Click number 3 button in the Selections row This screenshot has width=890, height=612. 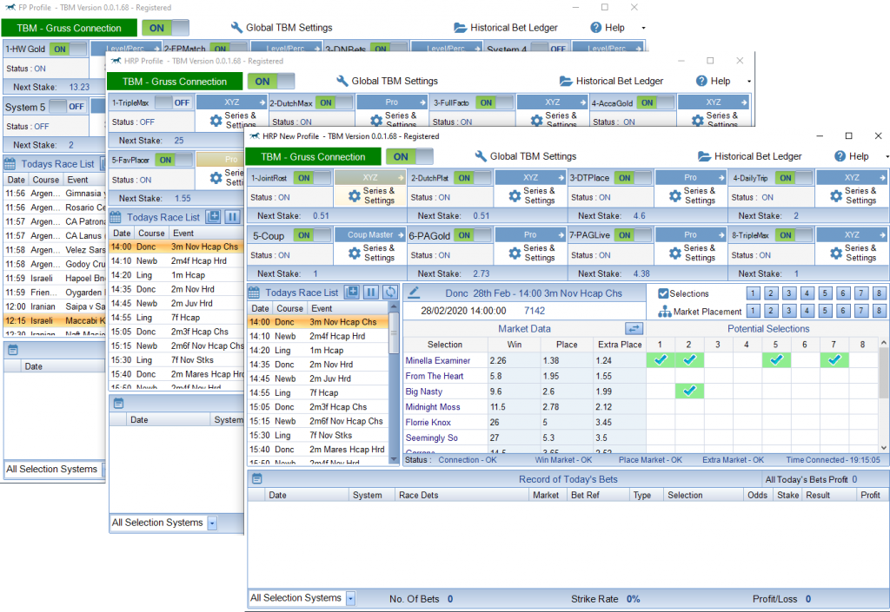pyautogui.click(x=788, y=293)
